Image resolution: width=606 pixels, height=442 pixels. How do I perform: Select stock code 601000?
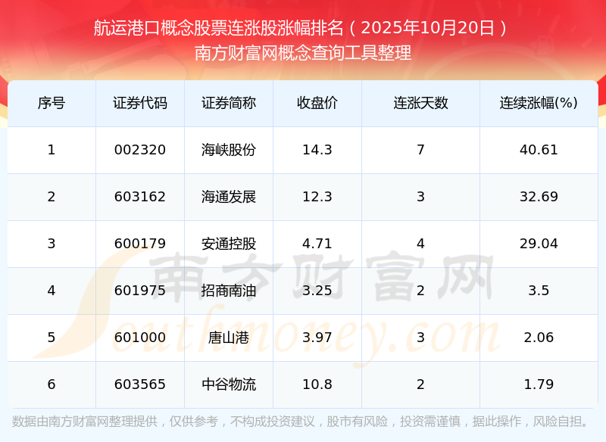click(140, 338)
